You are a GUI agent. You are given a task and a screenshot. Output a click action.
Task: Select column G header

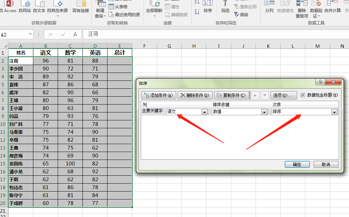[169, 46]
